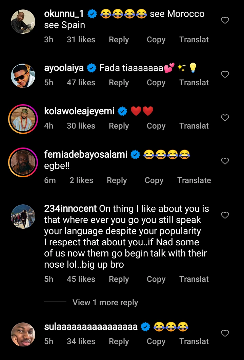244x360 pixels.
Task: Translate femiadebayosalami's comment
Action: [x=194, y=180]
